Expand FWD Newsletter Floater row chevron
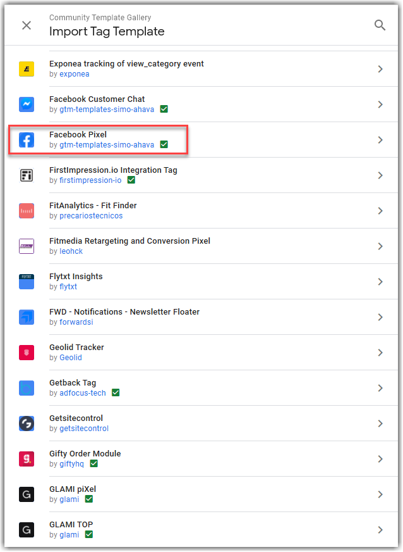 380,317
